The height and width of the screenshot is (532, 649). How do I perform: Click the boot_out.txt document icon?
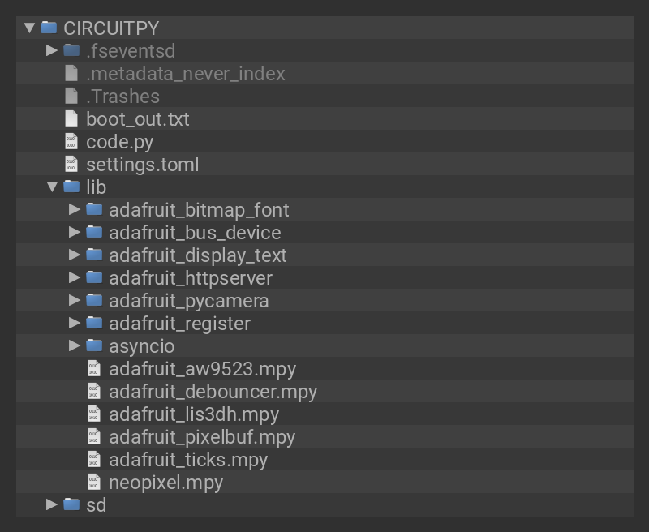coord(71,118)
